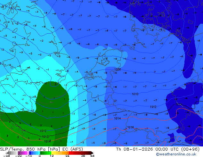This screenshot has height=157, width=203.
Task: Click the 1013 label on green shading
Action: [45, 137]
